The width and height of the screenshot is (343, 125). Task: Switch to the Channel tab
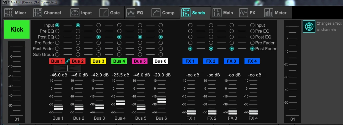click(47, 13)
